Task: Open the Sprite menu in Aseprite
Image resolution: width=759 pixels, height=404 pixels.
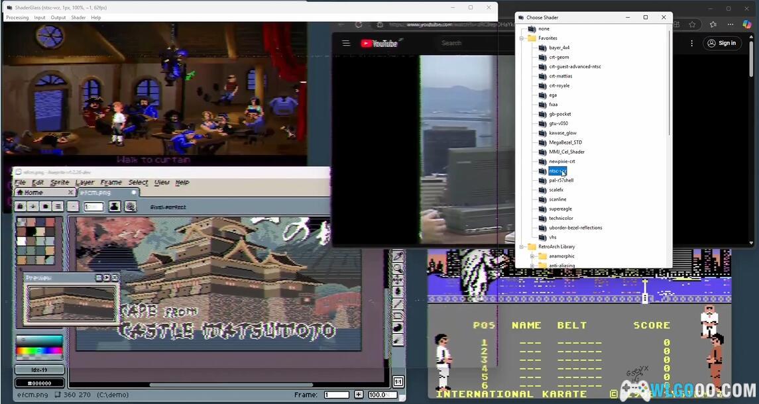Action: pos(60,182)
